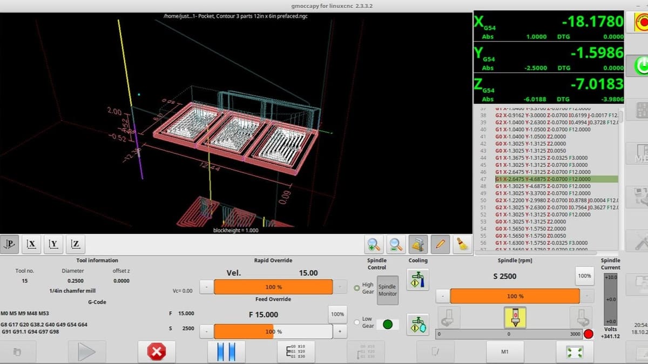
Task: Toggle M1 optional stop
Action: 505,352
